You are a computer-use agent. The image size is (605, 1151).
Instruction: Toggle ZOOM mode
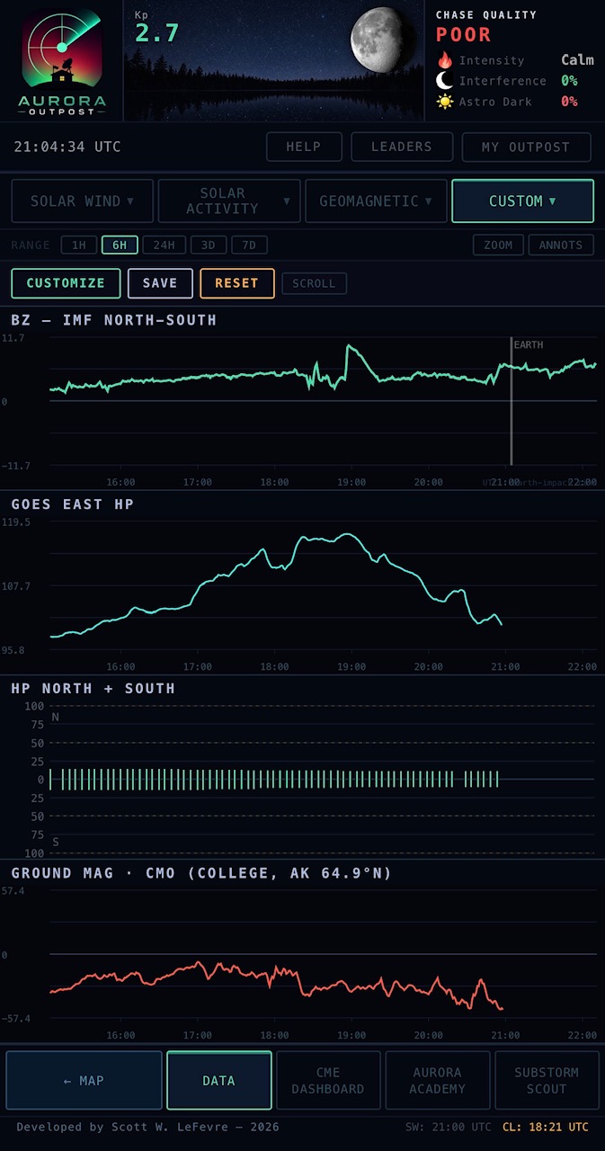coord(498,245)
